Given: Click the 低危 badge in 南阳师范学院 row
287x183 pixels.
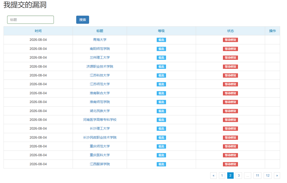Looking at the screenshot, I should click(x=161, y=49).
